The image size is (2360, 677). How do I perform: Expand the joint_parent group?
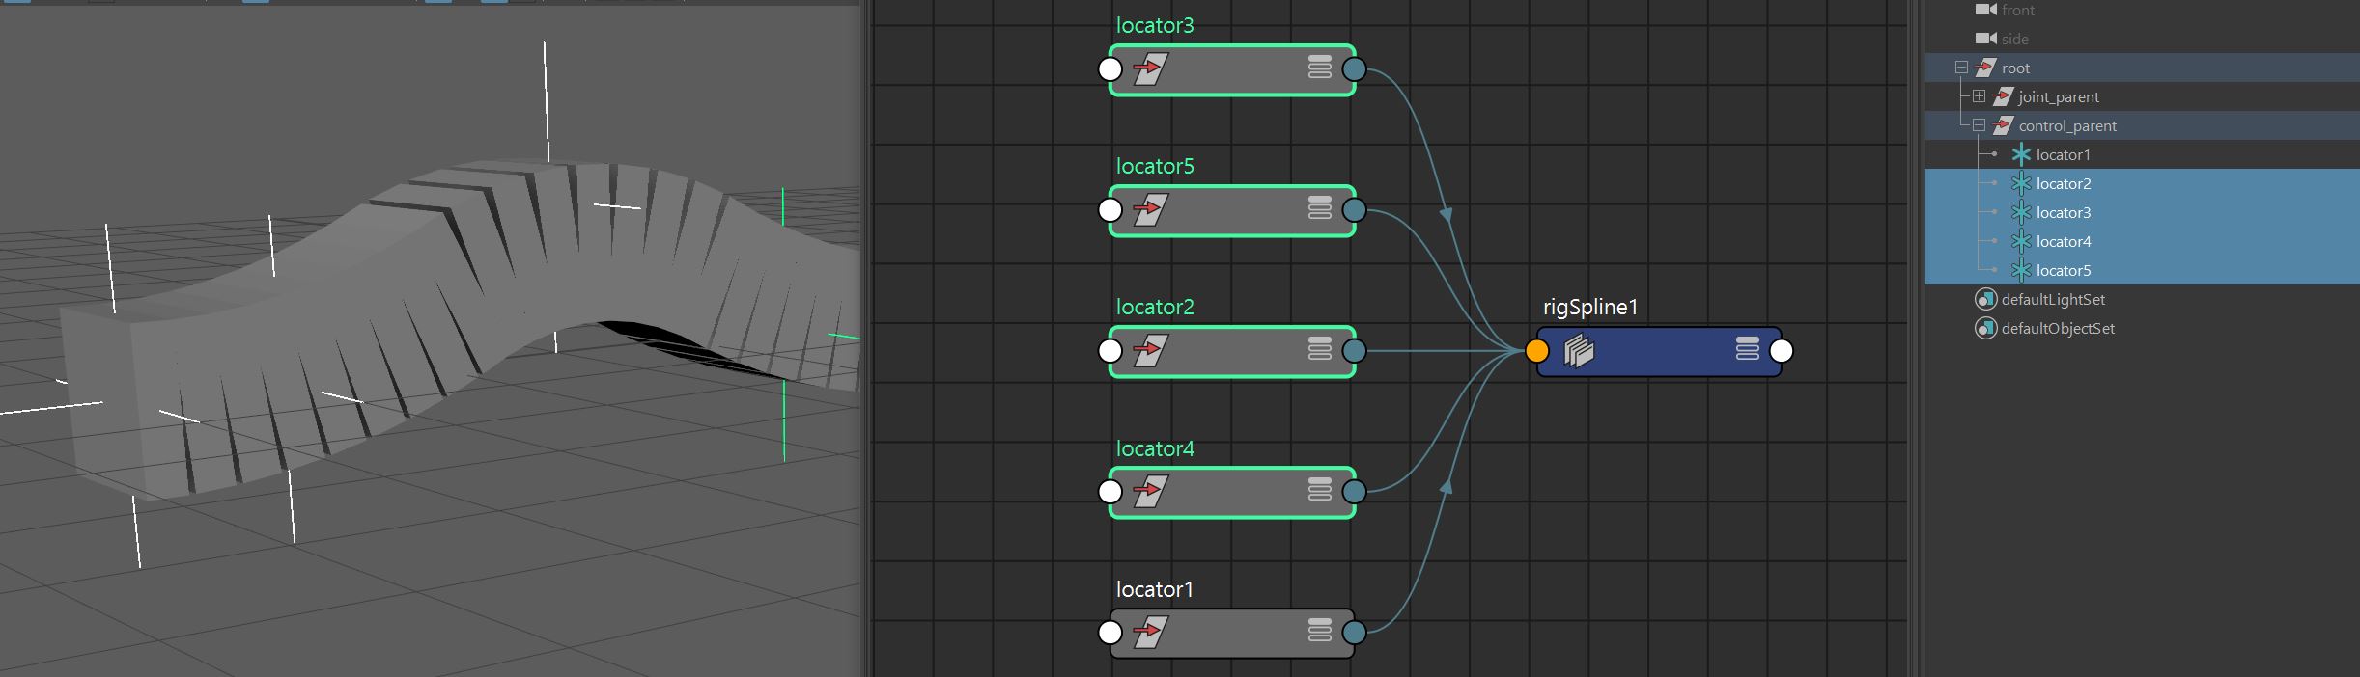tap(1979, 96)
